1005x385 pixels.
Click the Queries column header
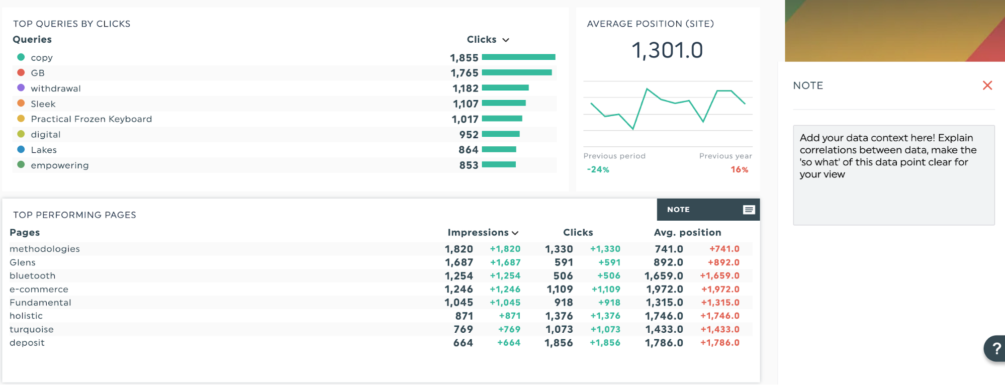pyautogui.click(x=32, y=39)
